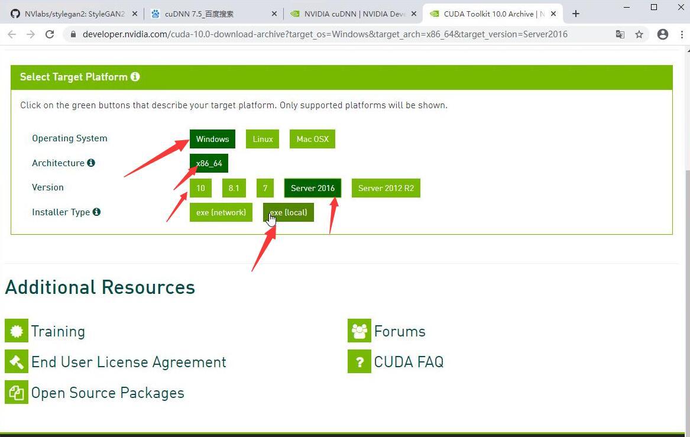This screenshot has width=690, height=437.
Task: Click info icon next to Installer Type
Action: pyautogui.click(x=97, y=212)
